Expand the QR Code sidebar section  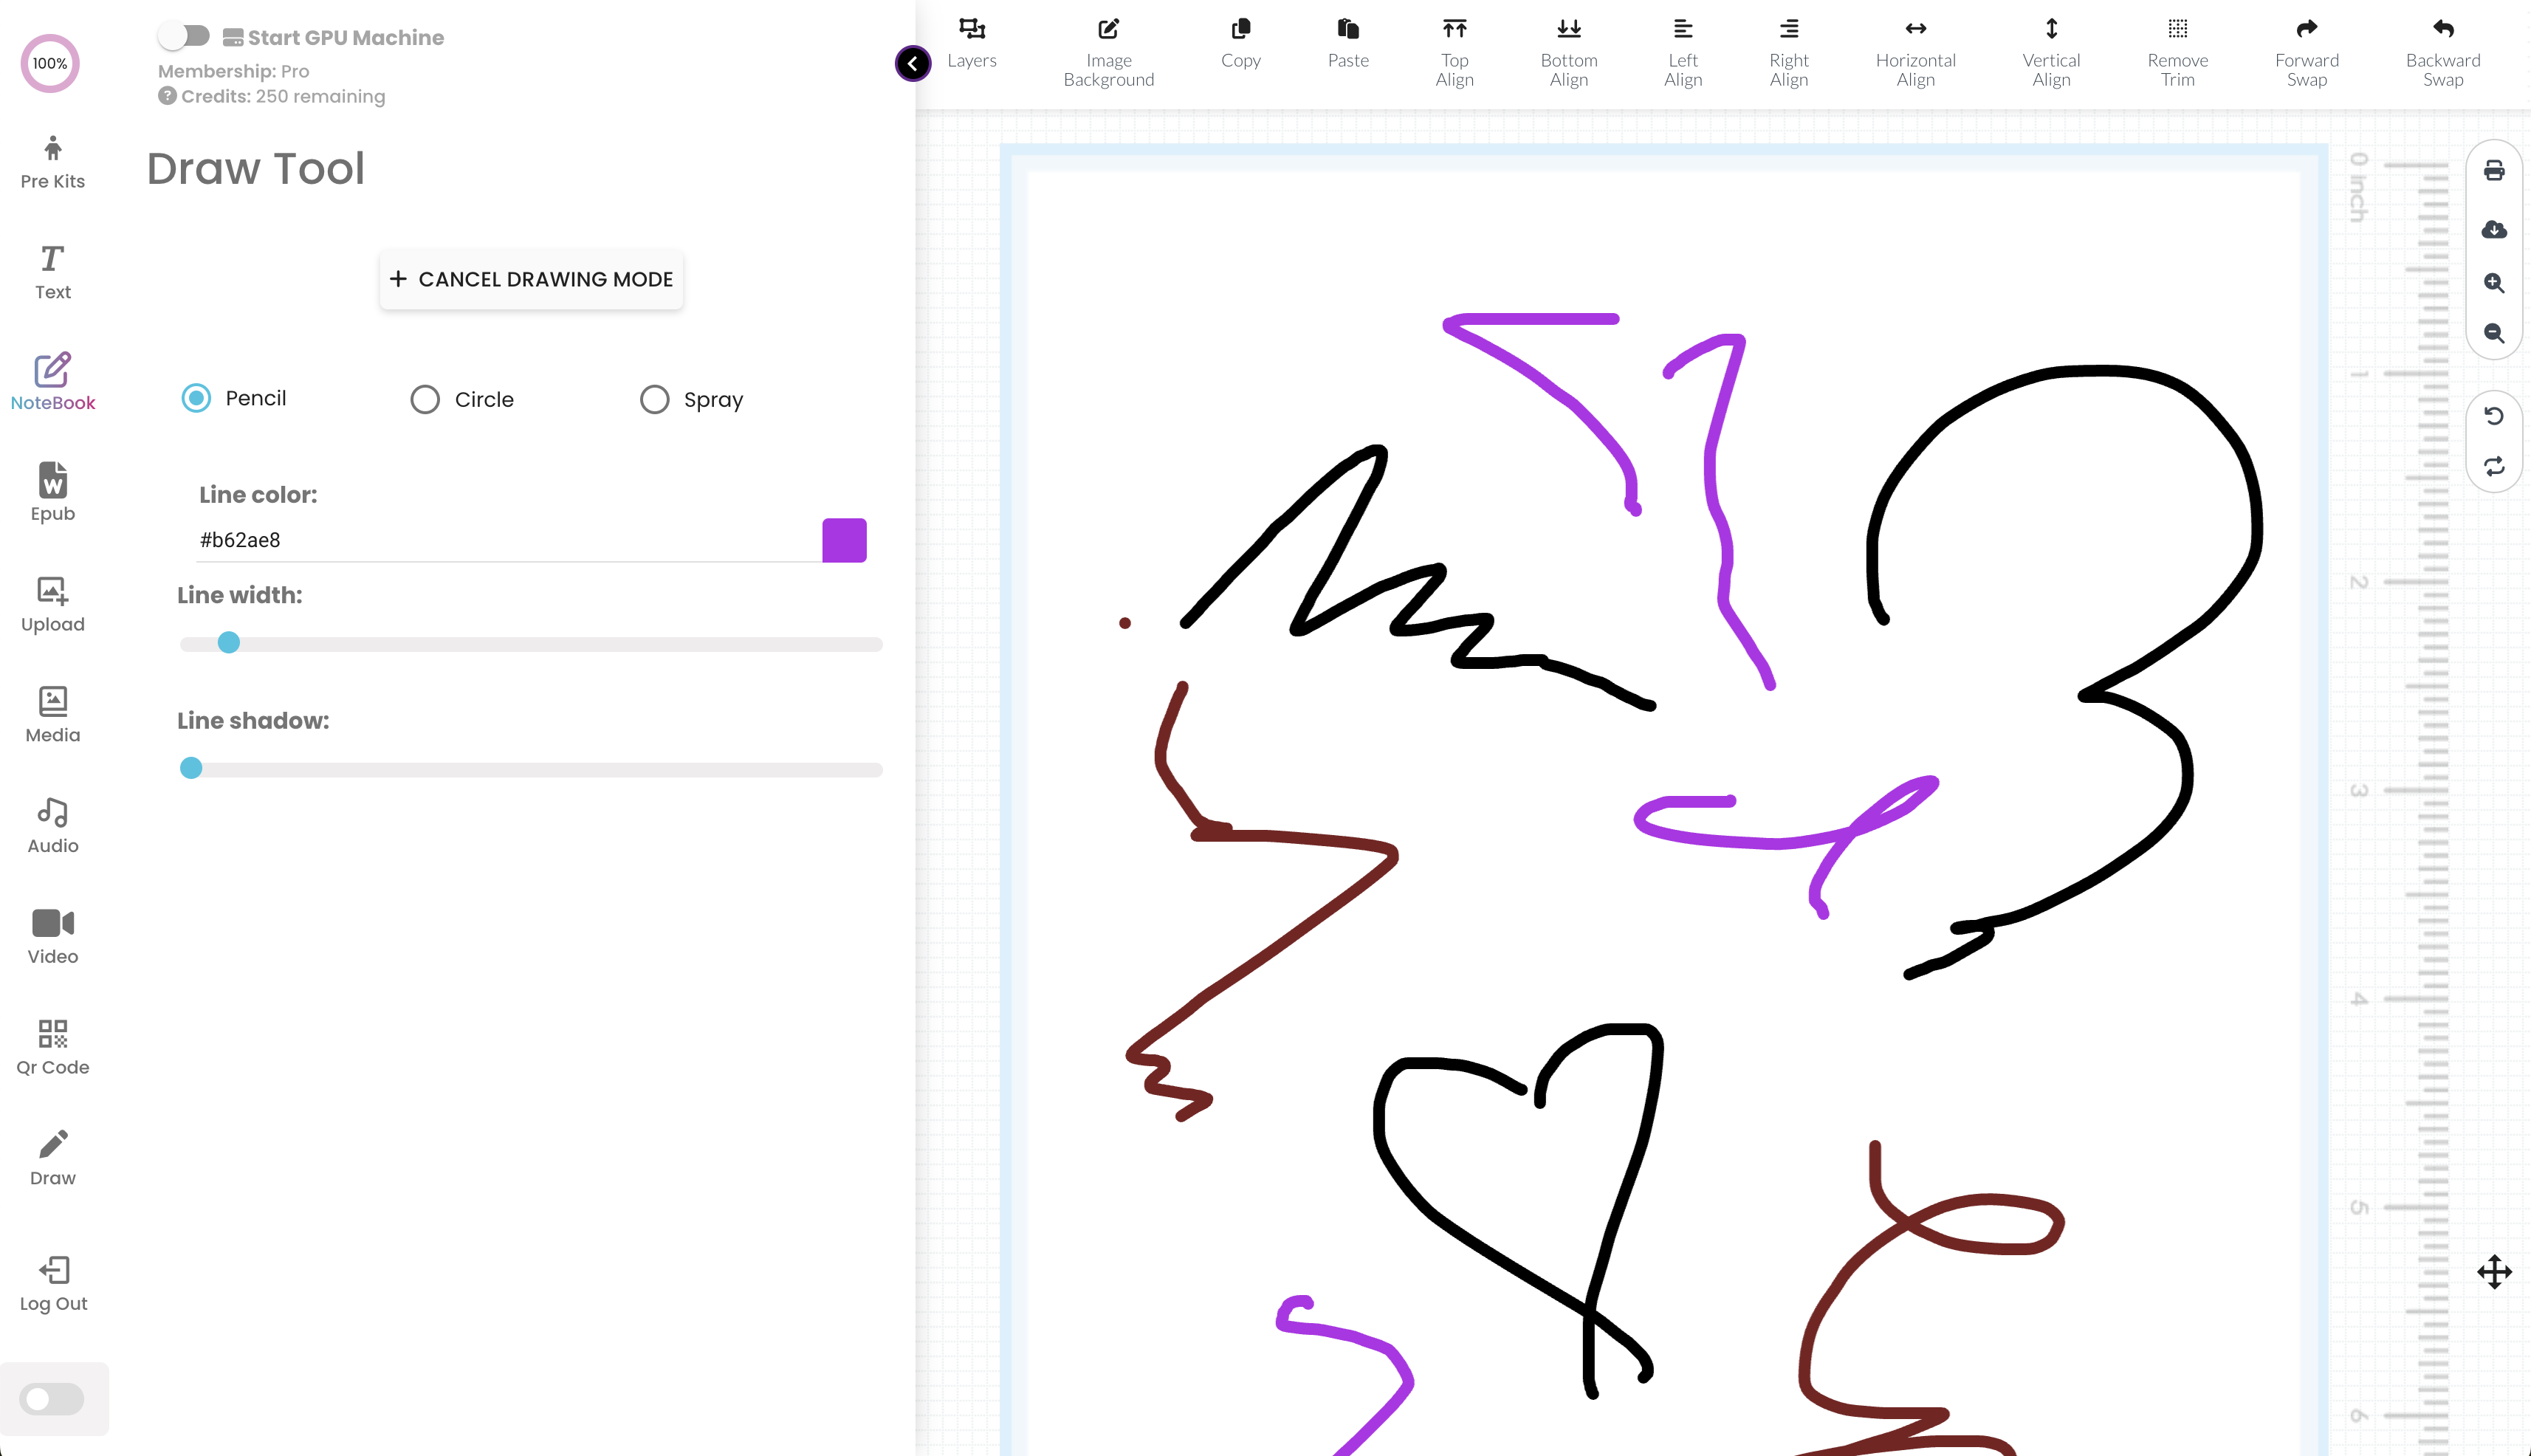(52, 1044)
